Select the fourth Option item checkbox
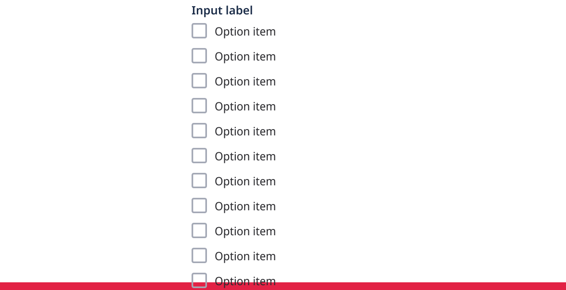 (x=199, y=106)
